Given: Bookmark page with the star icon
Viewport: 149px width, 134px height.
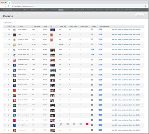Looking at the screenshot, I should tap(146, 6).
